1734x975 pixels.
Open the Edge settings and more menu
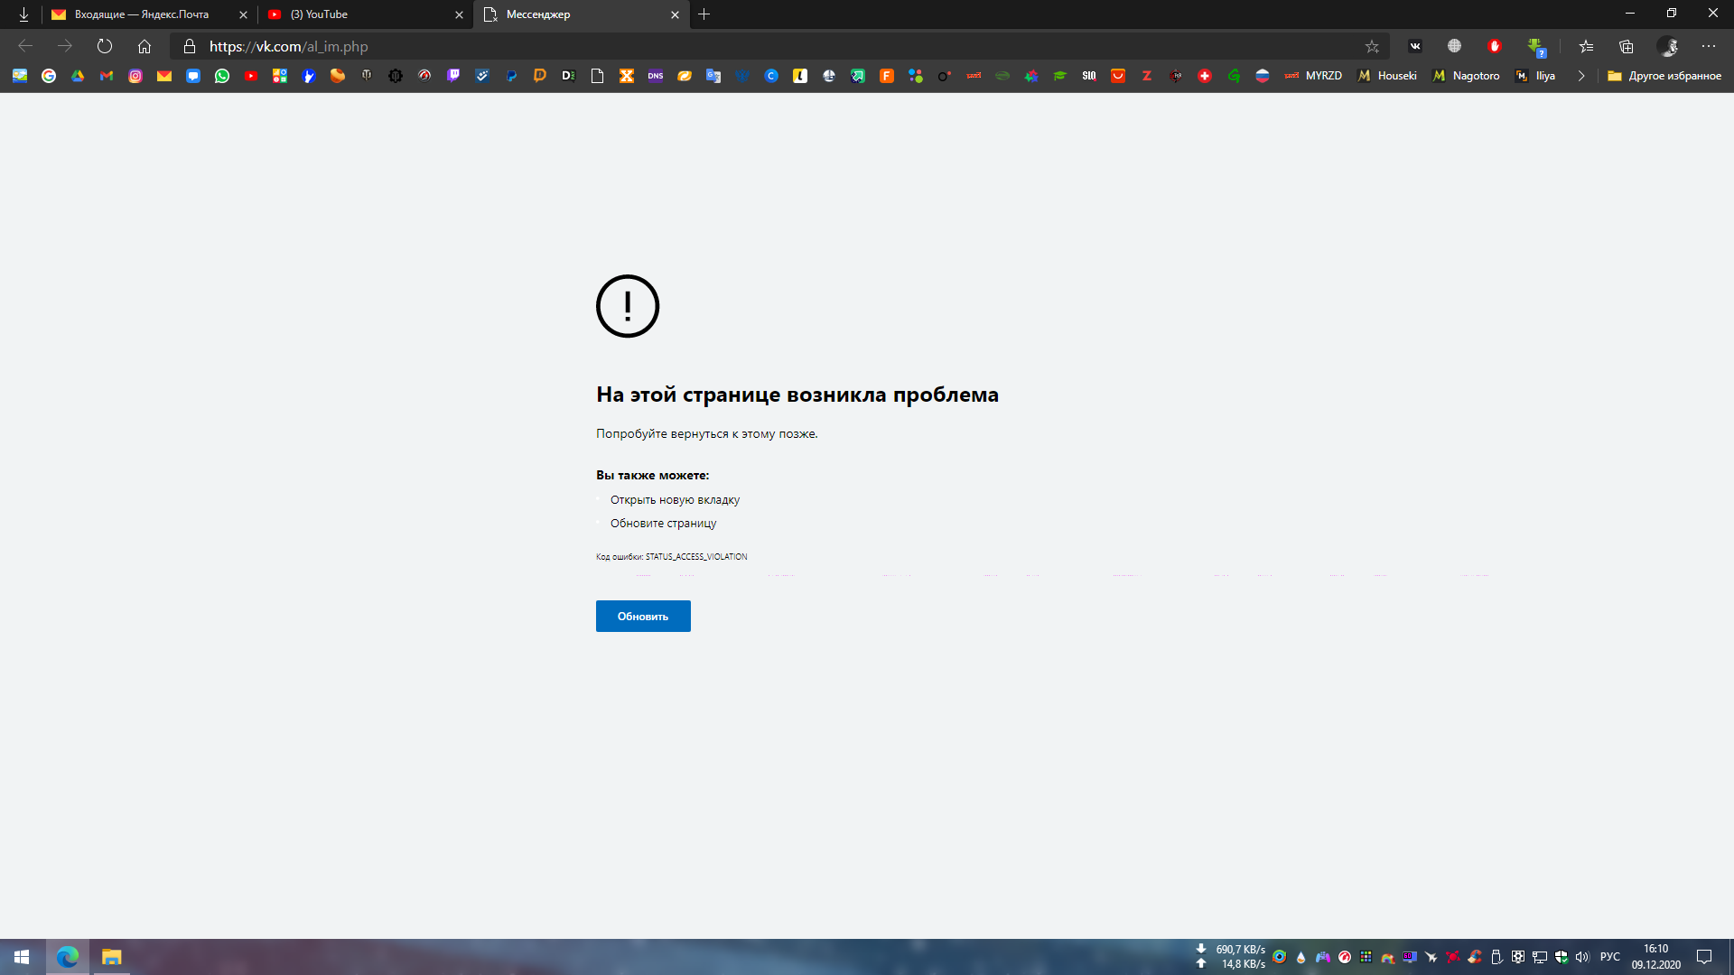tap(1709, 46)
